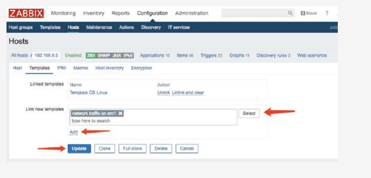Switch to the Encryption tab

click(141, 68)
